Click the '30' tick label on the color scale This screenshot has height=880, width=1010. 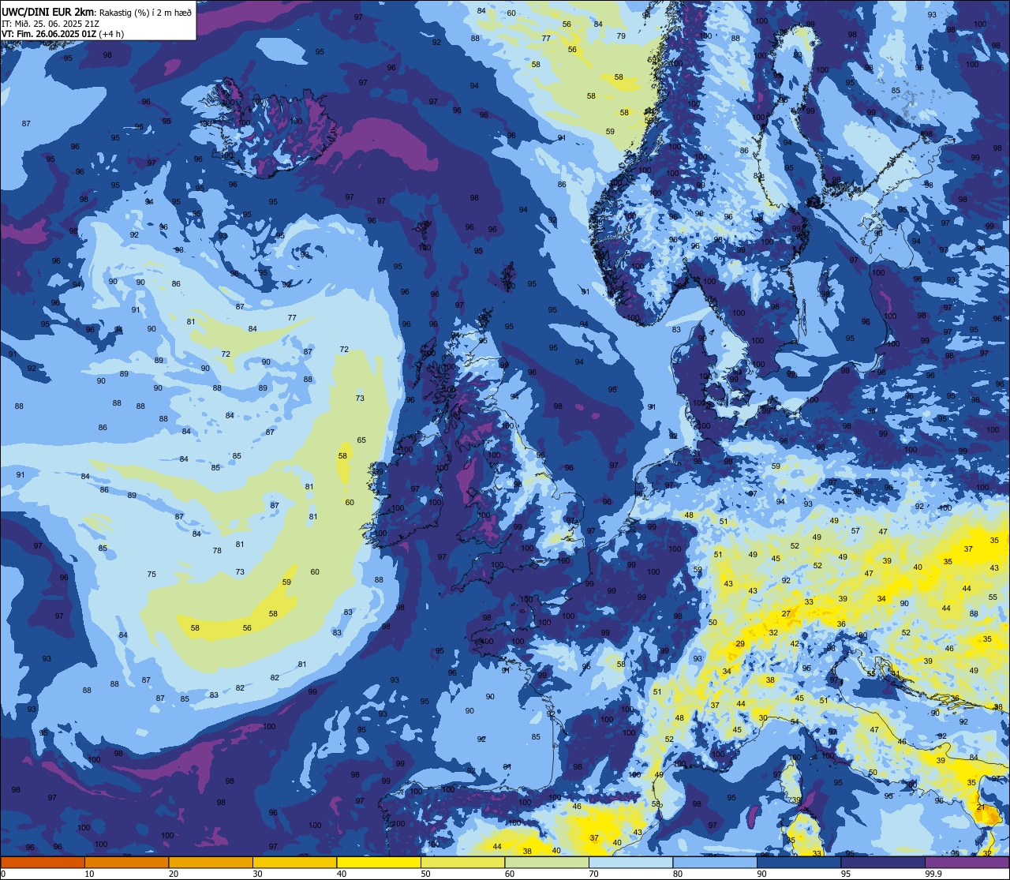tap(257, 874)
